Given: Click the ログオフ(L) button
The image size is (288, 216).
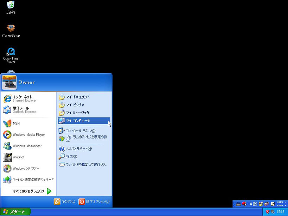Looking at the screenshot, I should (65, 202).
